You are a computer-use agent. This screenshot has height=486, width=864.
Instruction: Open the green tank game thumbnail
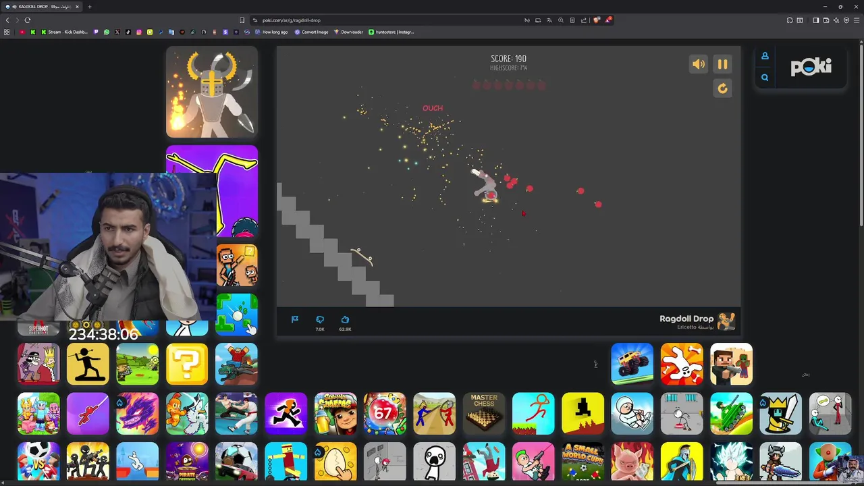tap(731, 413)
